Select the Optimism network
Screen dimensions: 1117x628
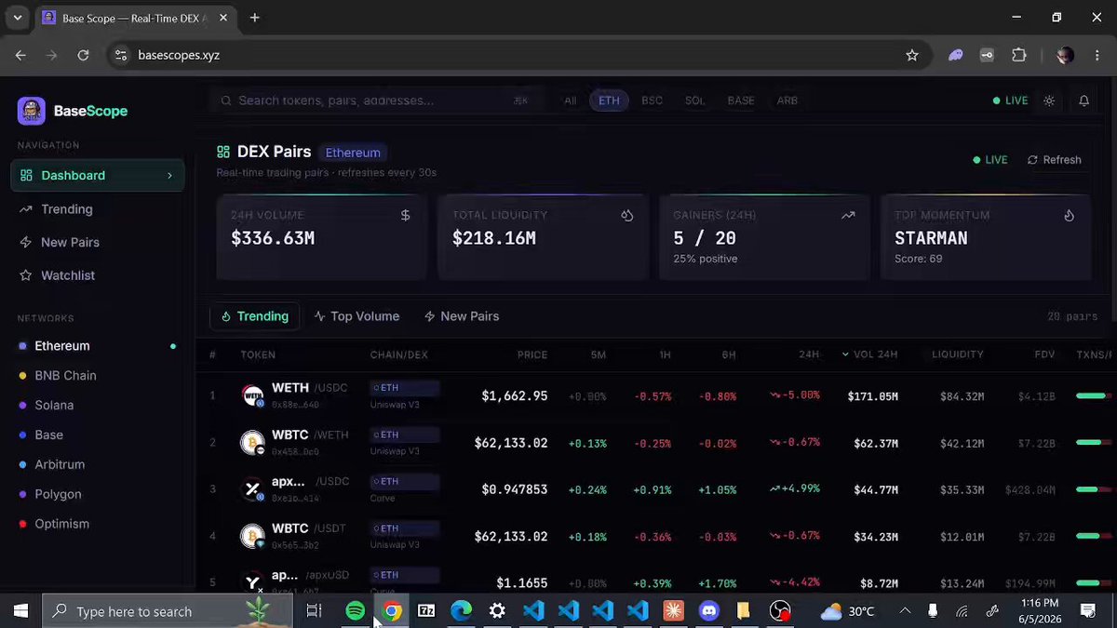click(x=97, y=524)
